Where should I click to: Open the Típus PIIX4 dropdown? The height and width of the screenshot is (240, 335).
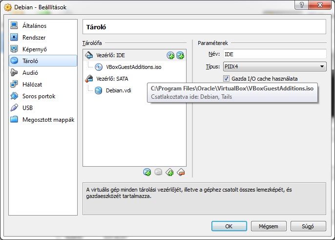coord(274,66)
